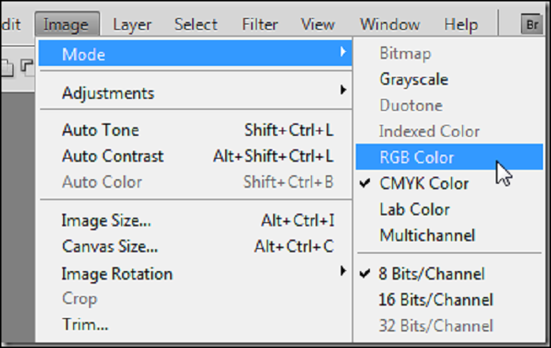Open the Select menu
This screenshot has height=348, width=551.
[197, 25]
